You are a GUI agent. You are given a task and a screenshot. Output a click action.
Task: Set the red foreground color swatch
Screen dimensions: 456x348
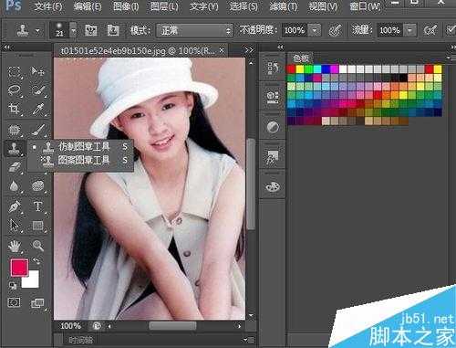[x=19, y=268]
